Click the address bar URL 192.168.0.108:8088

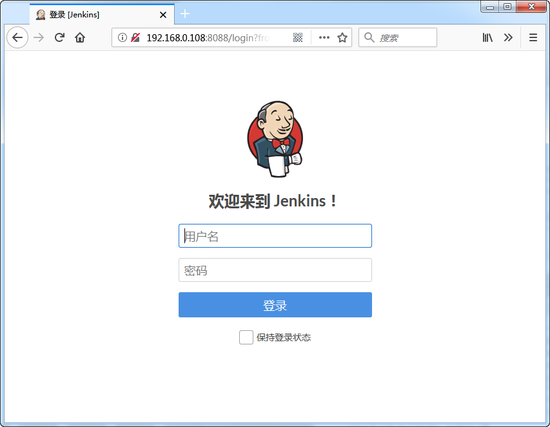[x=208, y=38]
